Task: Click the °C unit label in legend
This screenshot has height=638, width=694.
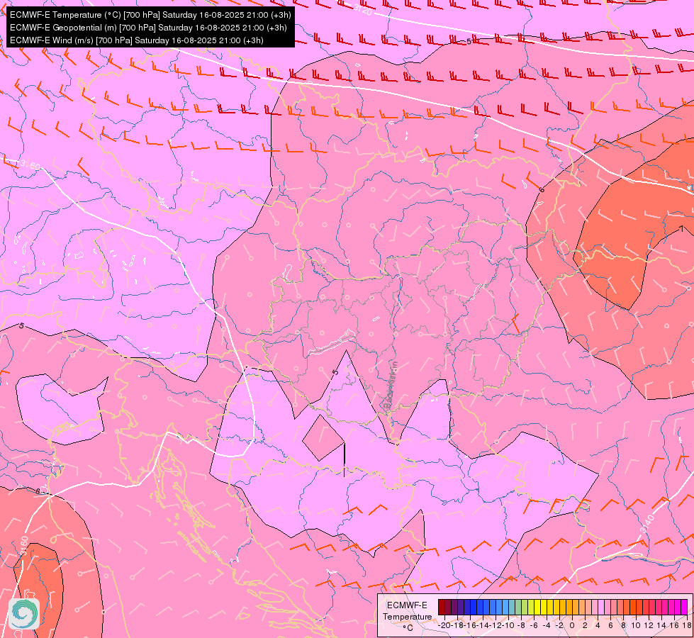Action: click(x=408, y=628)
